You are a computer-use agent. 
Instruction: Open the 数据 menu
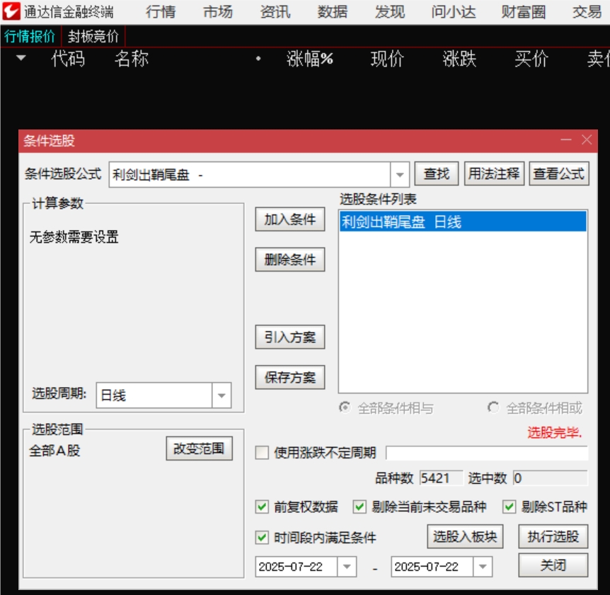332,11
